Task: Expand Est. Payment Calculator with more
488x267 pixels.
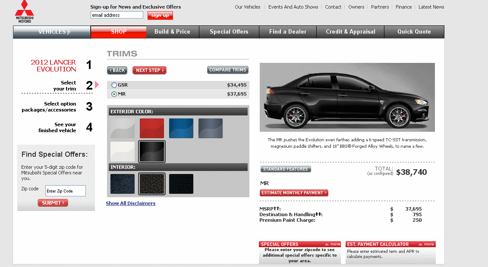Action: coord(426,244)
